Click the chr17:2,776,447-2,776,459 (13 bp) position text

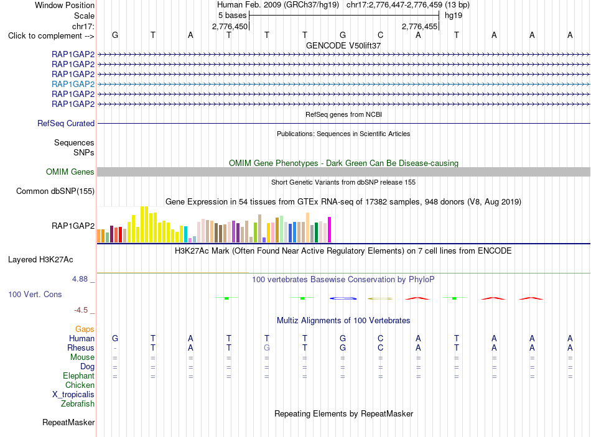click(408, 5)
